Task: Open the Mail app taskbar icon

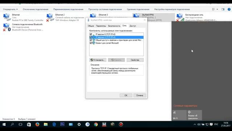Action: (71, 124)
